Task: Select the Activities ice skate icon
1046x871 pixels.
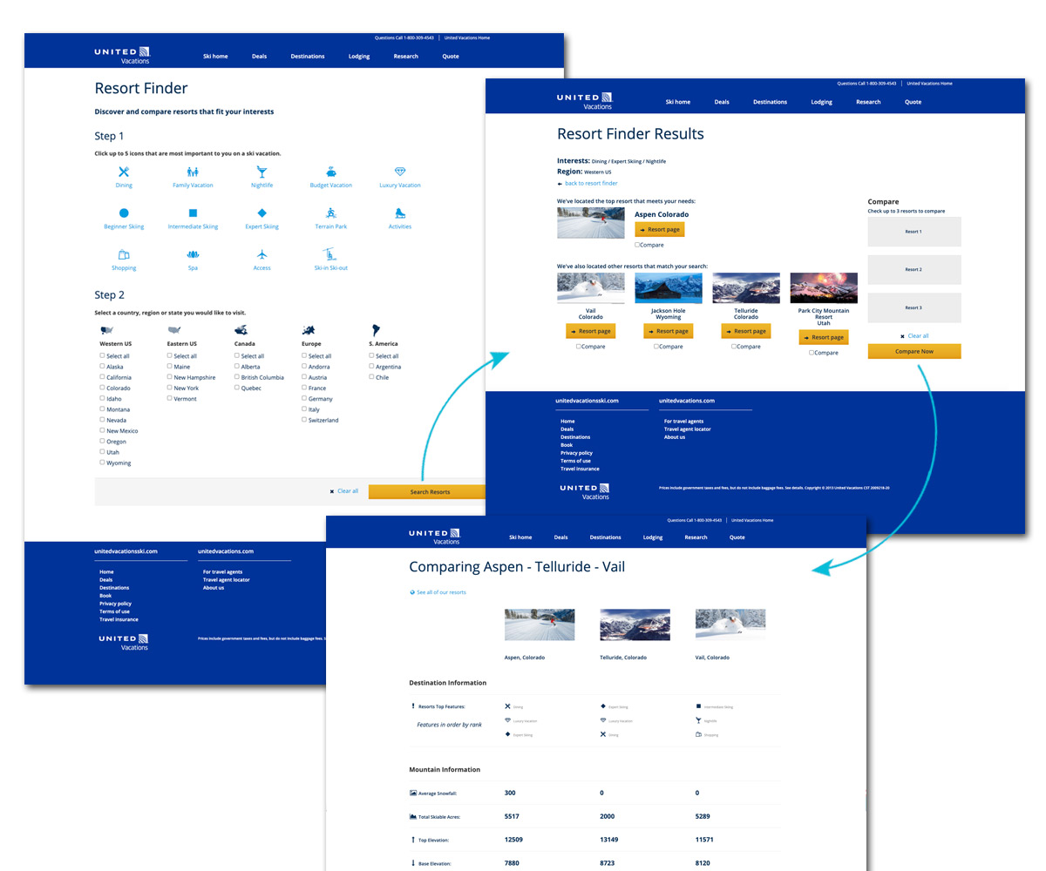Action: coord(400,213)
